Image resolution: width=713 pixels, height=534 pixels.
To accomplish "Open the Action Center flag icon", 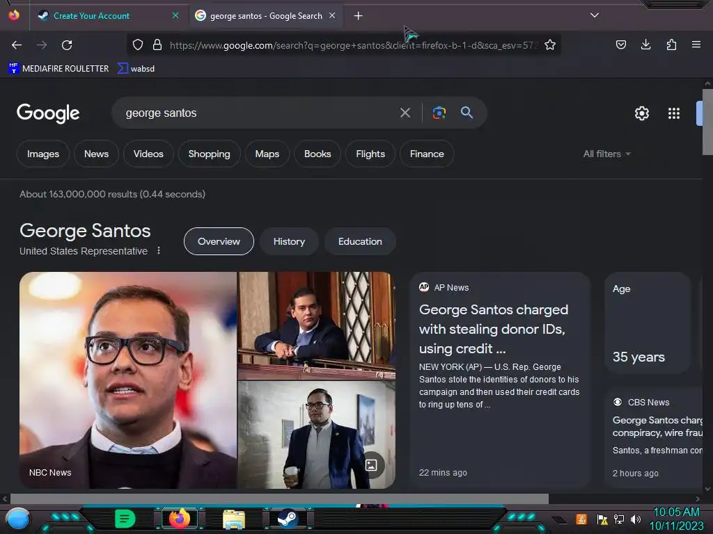I will [602, 519].
